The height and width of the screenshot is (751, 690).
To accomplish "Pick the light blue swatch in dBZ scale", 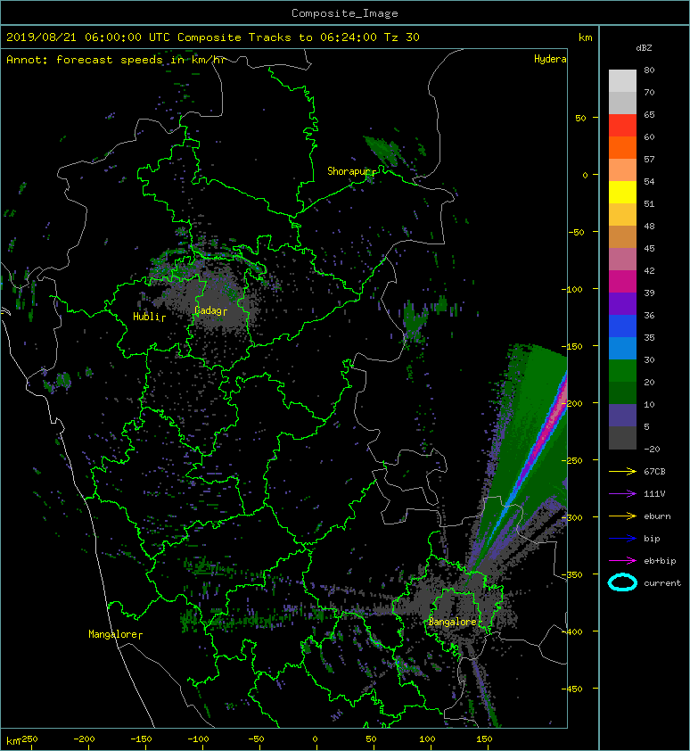I will (x=622, y=349).
